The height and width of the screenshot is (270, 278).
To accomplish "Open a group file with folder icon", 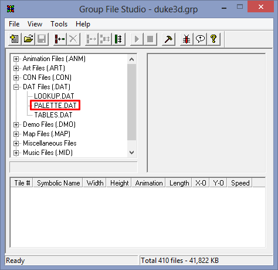I will tap(28, 39).
